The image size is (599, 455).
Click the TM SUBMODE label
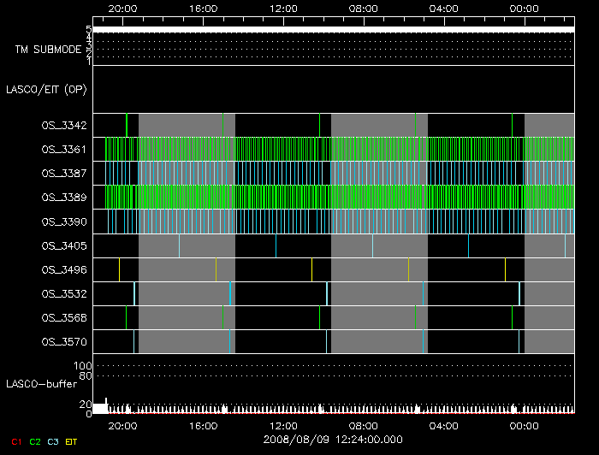pos(48,50)
